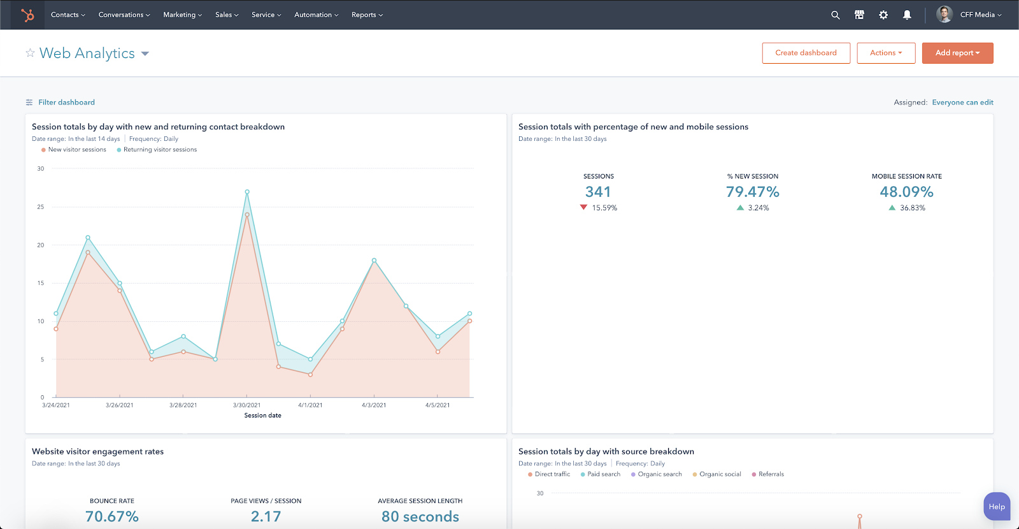The width and height of the screenshot is (1019, 529).
Task: Toggle New visitor sessions legend entry
Action: (x=73, y=150)
